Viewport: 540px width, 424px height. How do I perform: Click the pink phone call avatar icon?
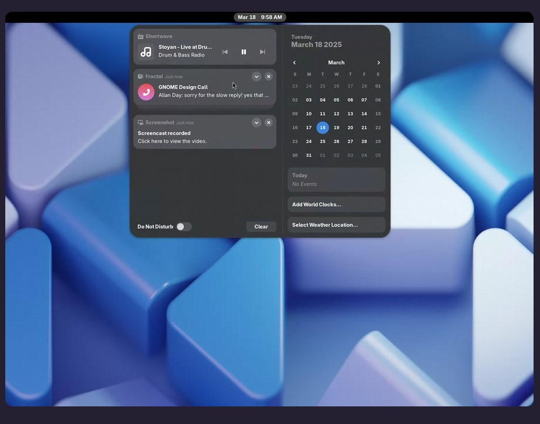146,92
